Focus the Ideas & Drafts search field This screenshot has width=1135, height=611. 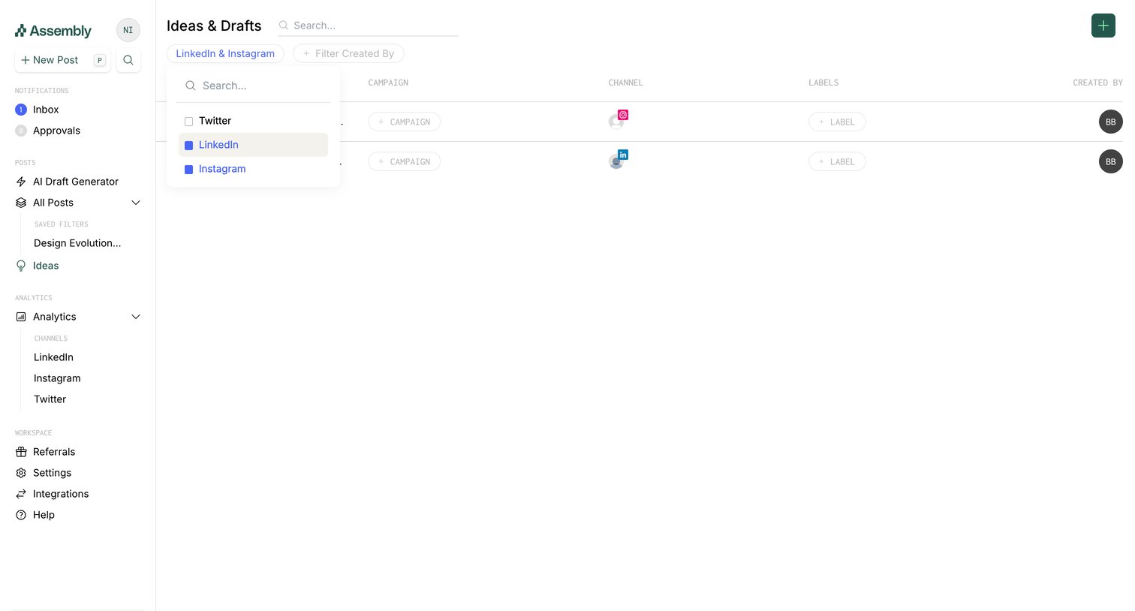pos(368,26)
